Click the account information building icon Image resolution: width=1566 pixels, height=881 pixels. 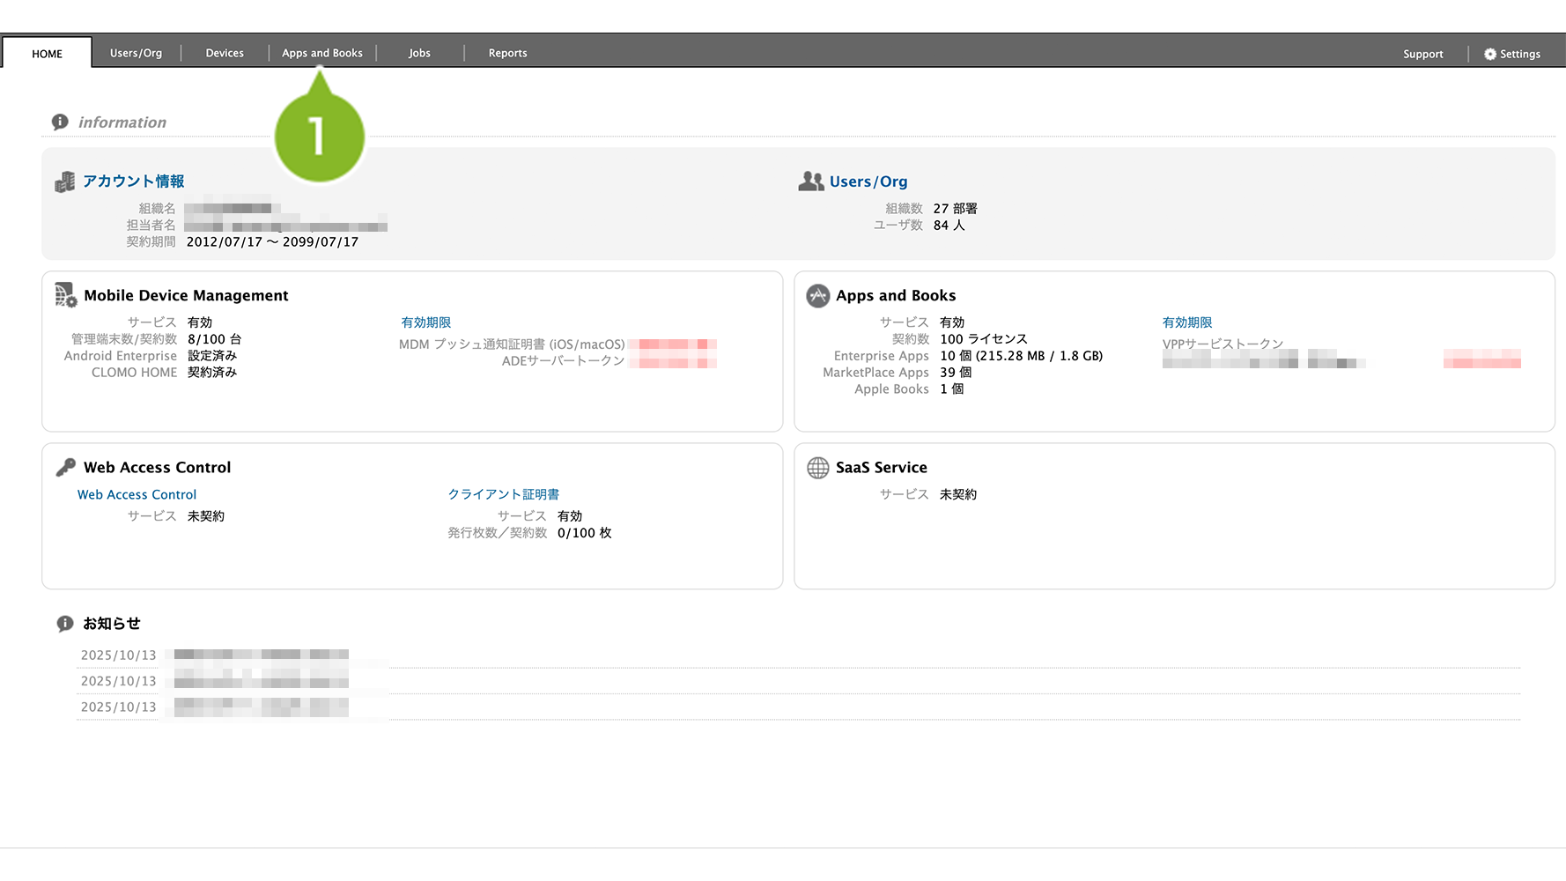tap(65, 182)
